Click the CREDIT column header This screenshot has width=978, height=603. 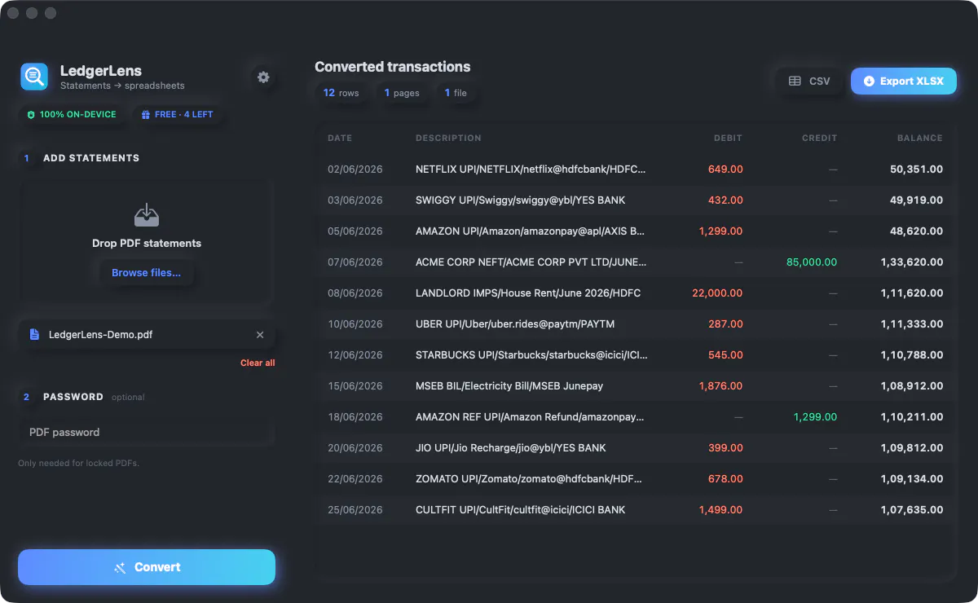point(819,139)
